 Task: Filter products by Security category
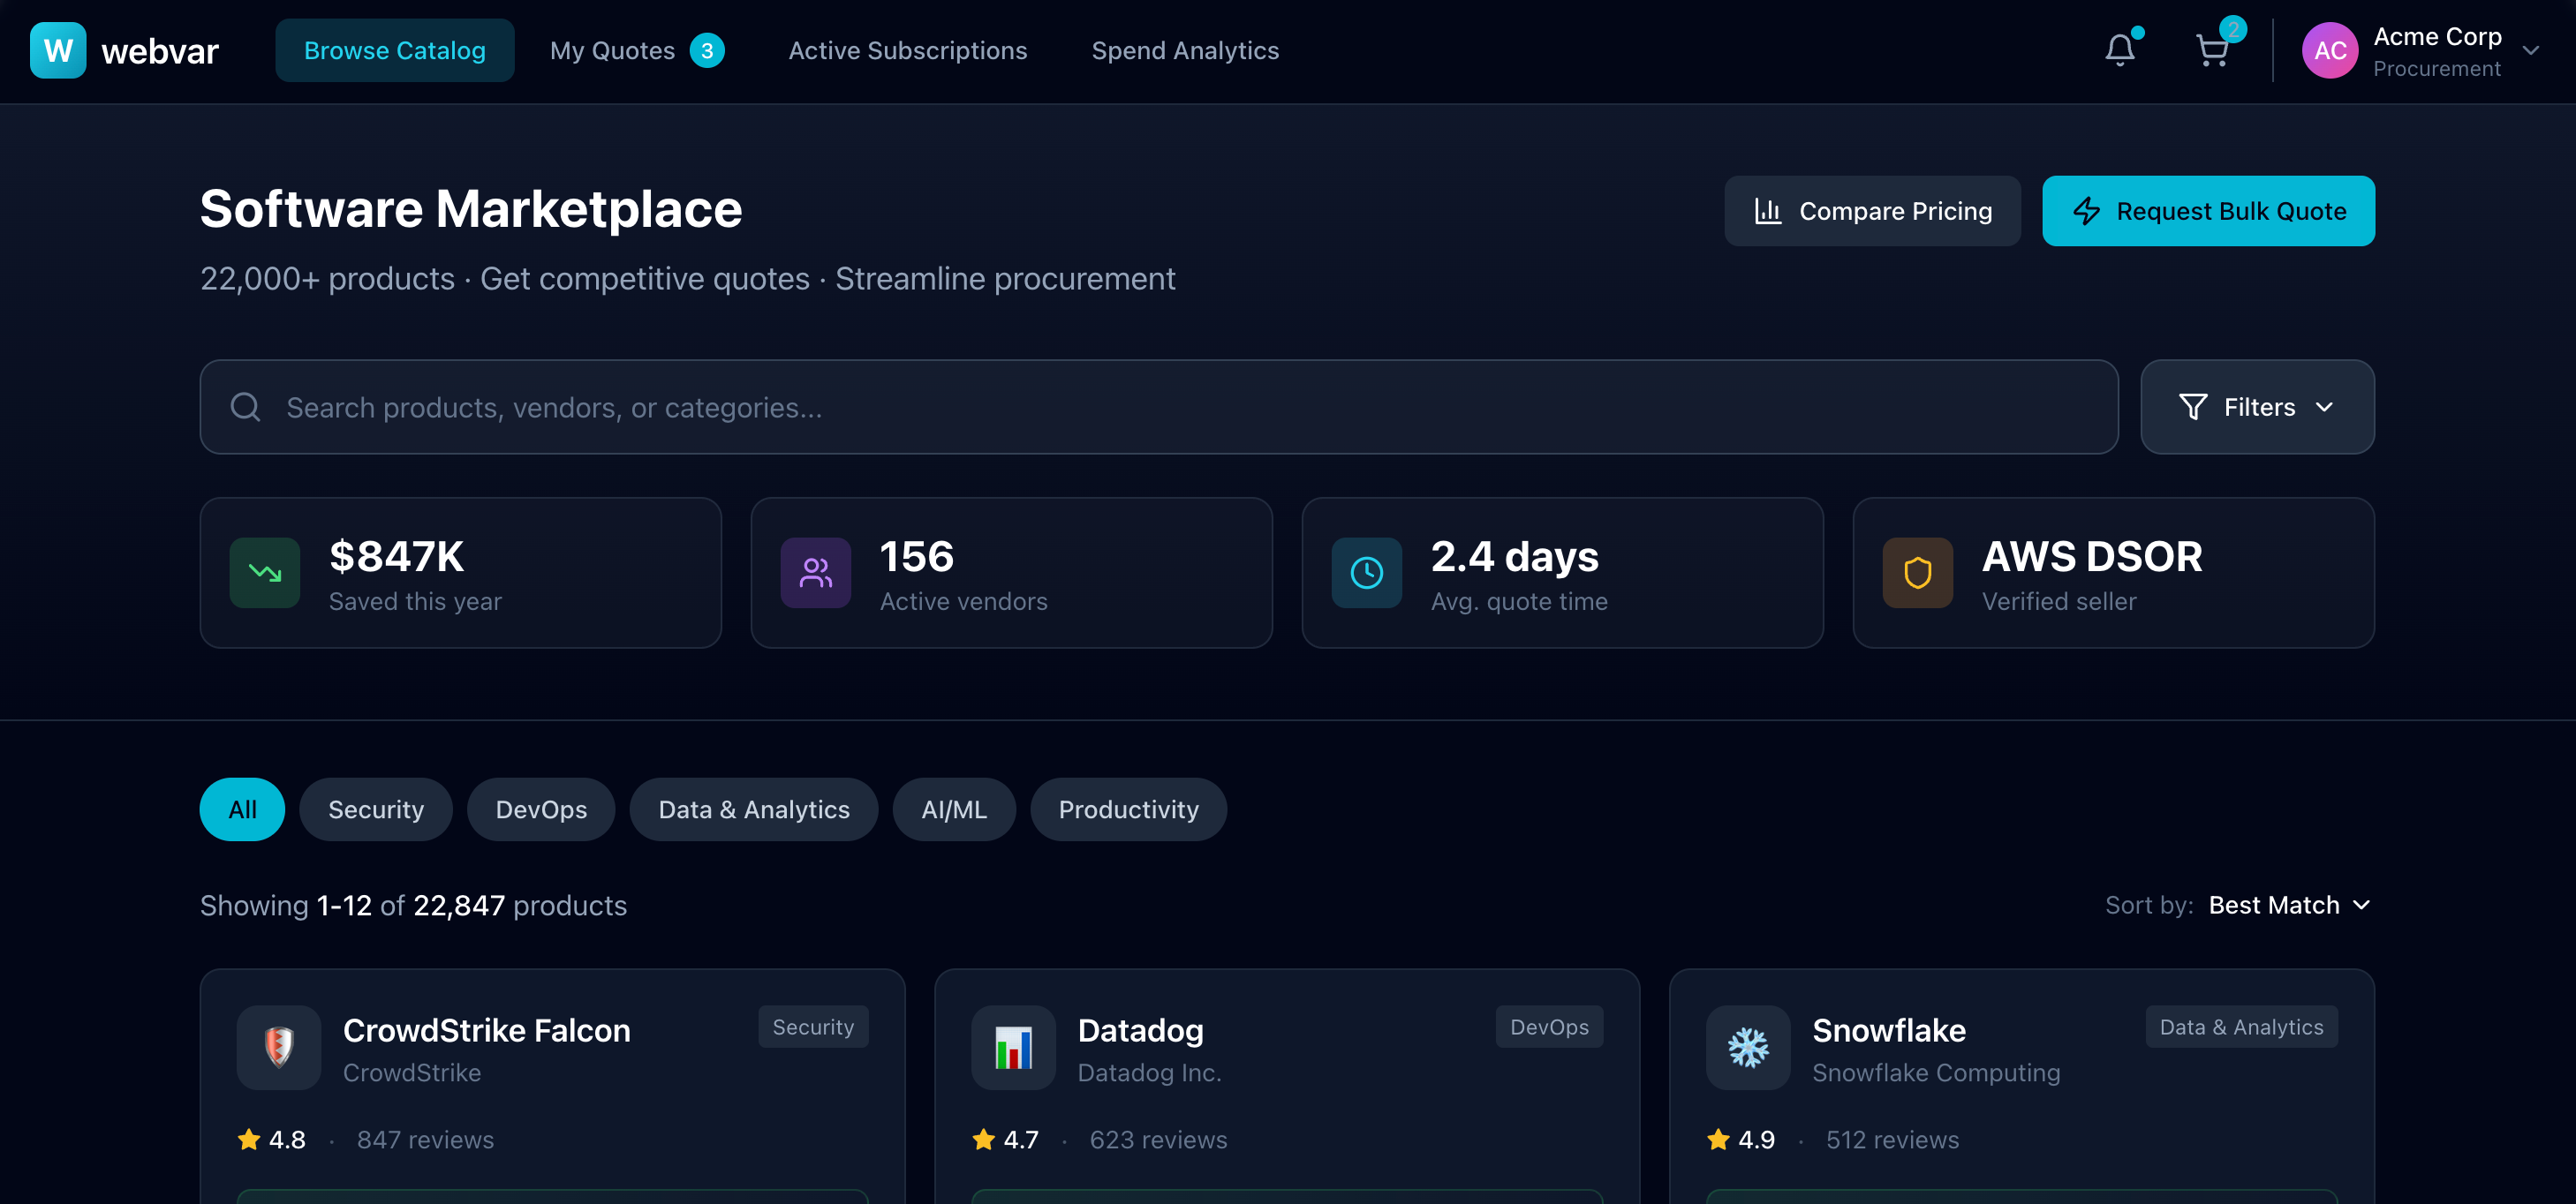(x=376, y=809)
